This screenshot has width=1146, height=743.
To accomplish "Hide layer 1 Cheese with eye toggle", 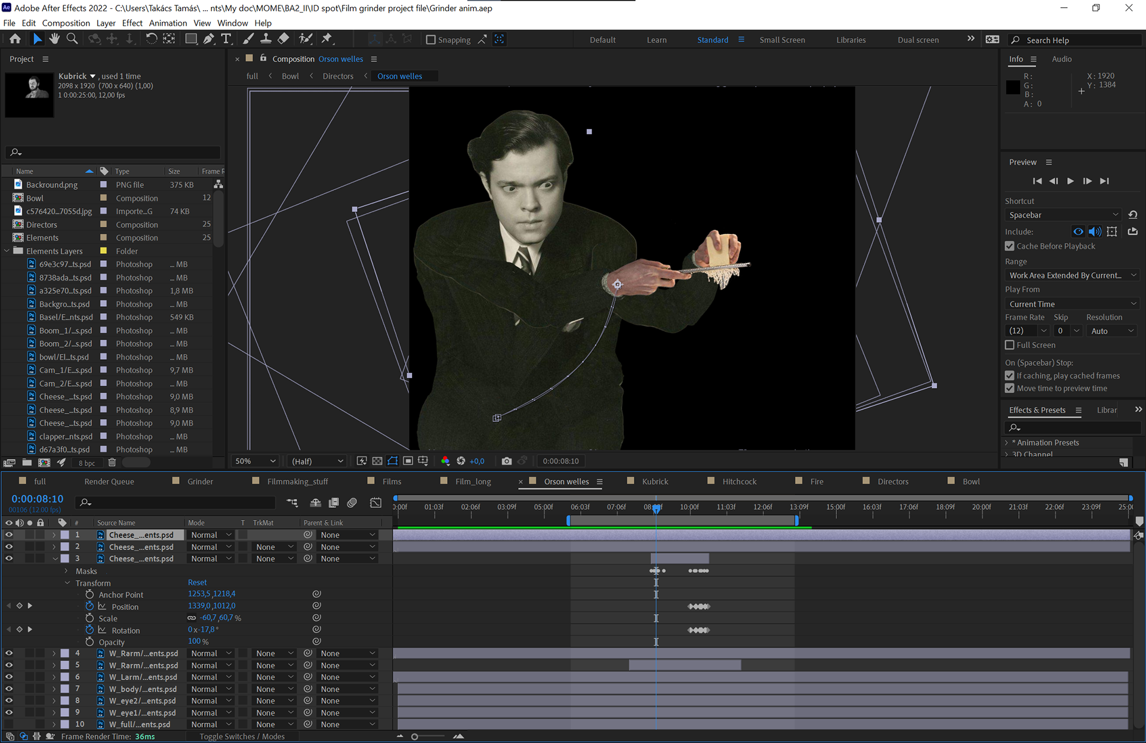I will point(8,535).
